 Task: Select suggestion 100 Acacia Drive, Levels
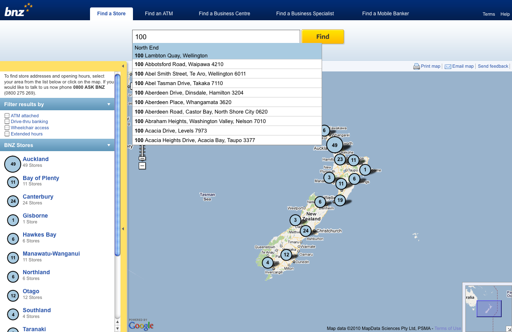point(227,131)
